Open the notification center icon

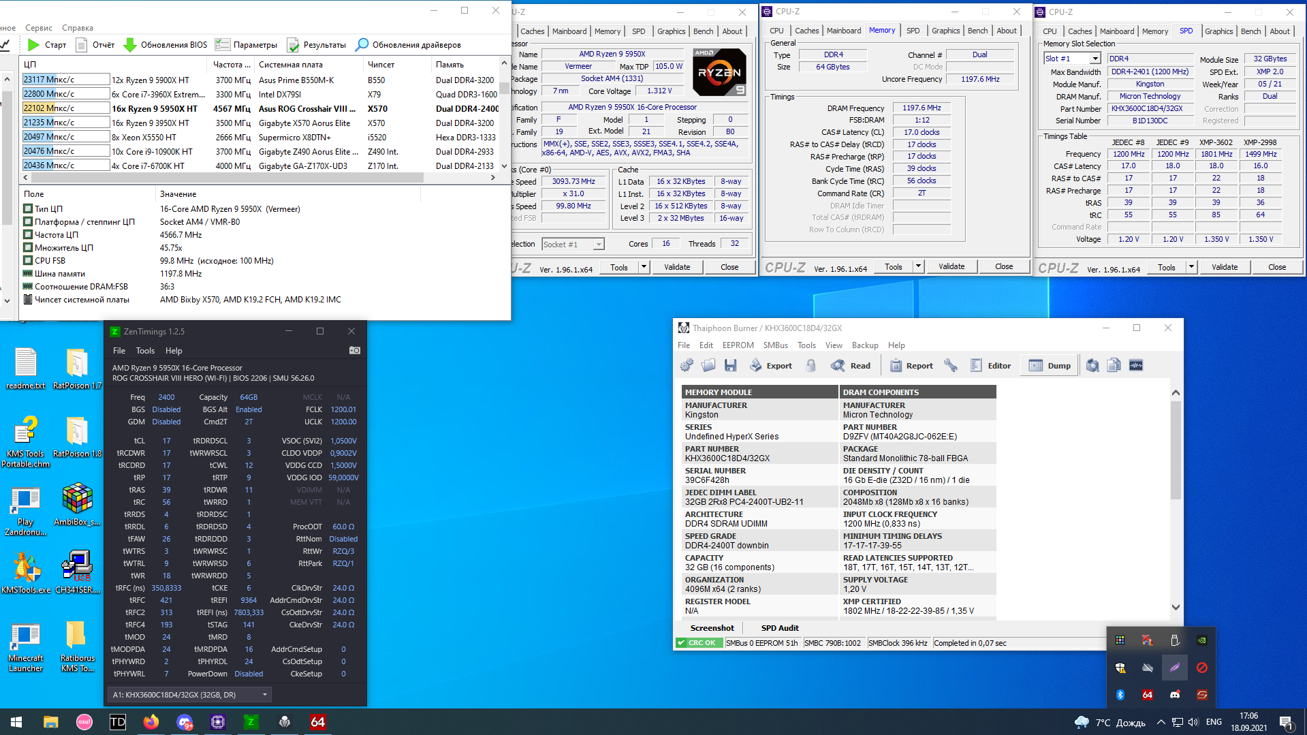point(1286,722)
